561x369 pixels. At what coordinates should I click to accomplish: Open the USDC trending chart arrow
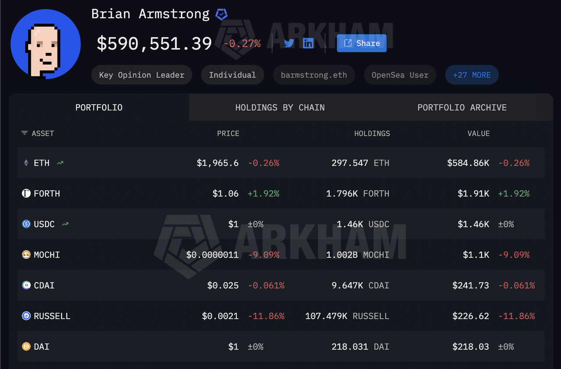[65, 224]
